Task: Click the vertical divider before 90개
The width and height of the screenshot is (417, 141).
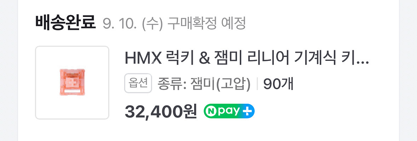Action: point(257,84)
